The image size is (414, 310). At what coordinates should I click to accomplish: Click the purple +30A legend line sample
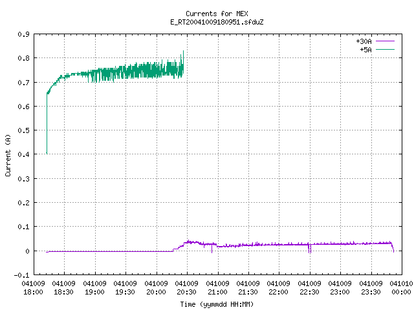(385, 41)
